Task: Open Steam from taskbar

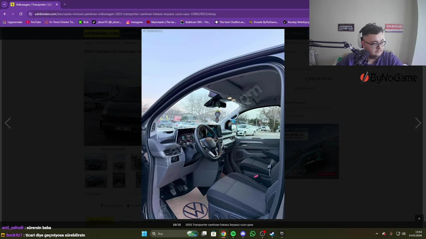Action: 272,234
